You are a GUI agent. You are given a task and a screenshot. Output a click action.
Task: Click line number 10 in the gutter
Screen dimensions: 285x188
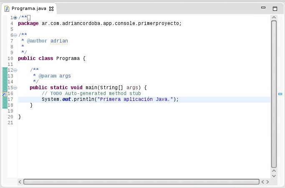pos(10,58)
